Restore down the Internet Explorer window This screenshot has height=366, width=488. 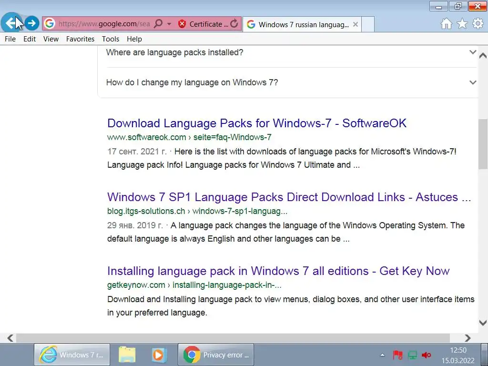click(458, 6)
